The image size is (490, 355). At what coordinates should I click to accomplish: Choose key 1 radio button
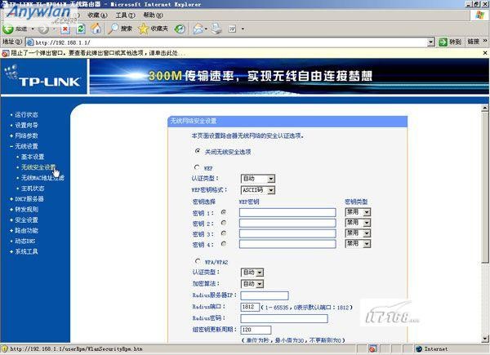point(224,212)
